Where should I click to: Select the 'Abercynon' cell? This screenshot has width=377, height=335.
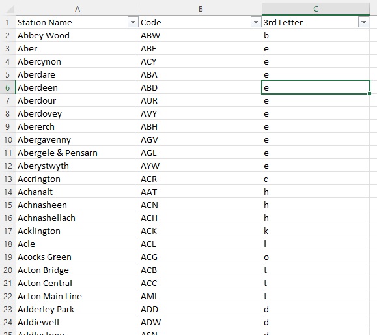[x=77, y=61]
